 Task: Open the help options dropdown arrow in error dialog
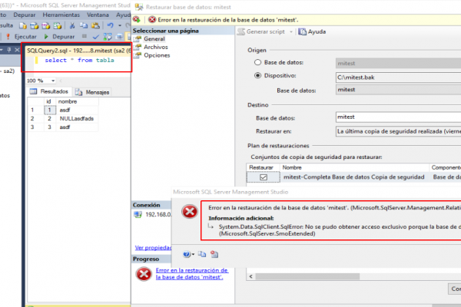(193, 254)
